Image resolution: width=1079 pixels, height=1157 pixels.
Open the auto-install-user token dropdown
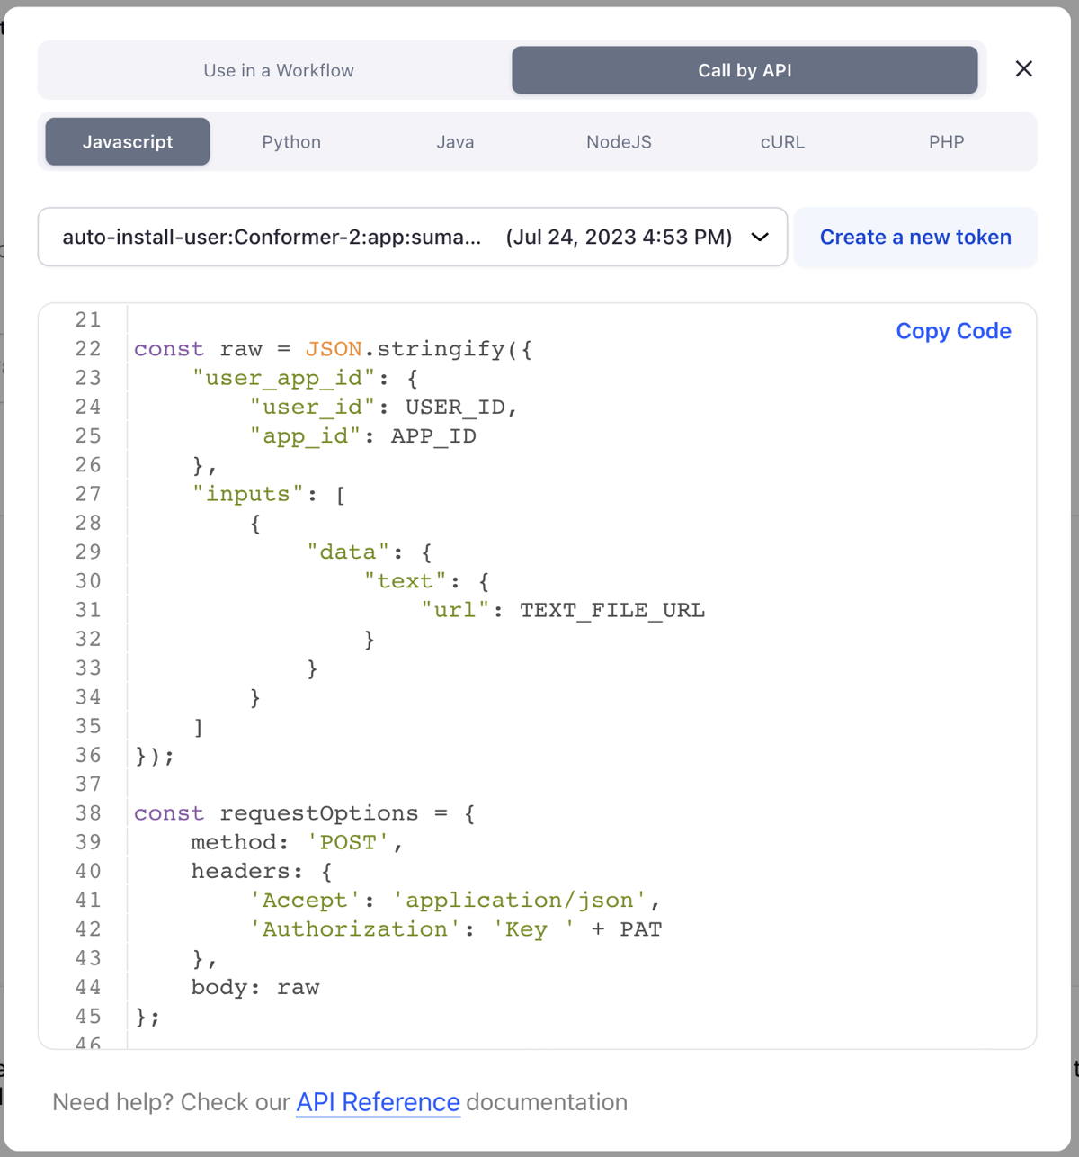pos(412,237)
